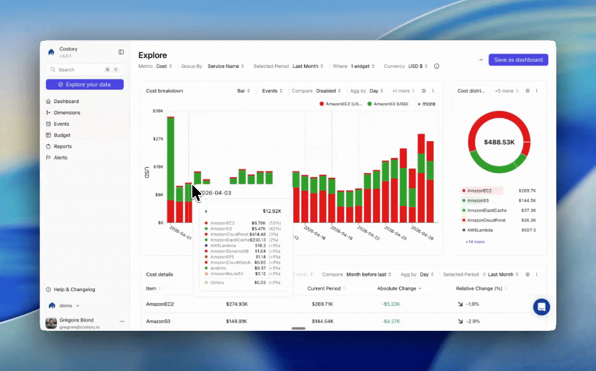Click the info icon next to Currency
The image size is (596, 371).
(x=437, y=66)
